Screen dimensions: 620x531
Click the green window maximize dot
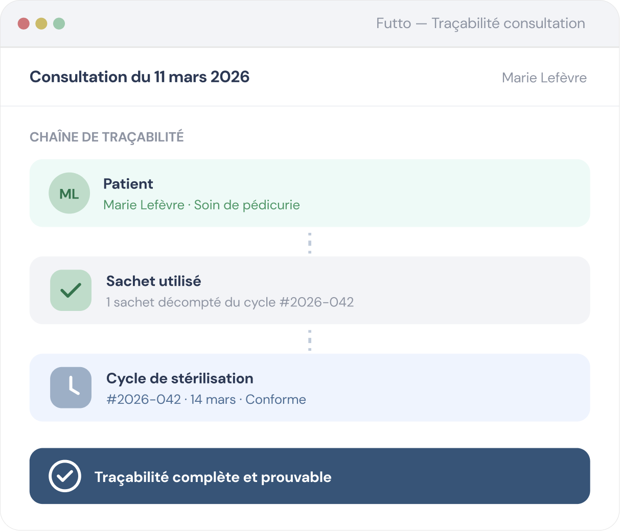59,23
